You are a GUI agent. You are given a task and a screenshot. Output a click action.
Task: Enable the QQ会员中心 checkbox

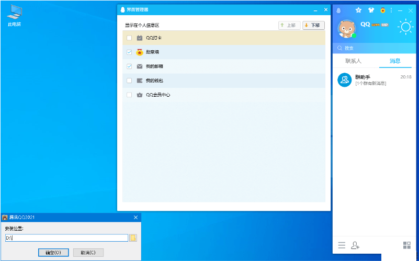[129, 95]
